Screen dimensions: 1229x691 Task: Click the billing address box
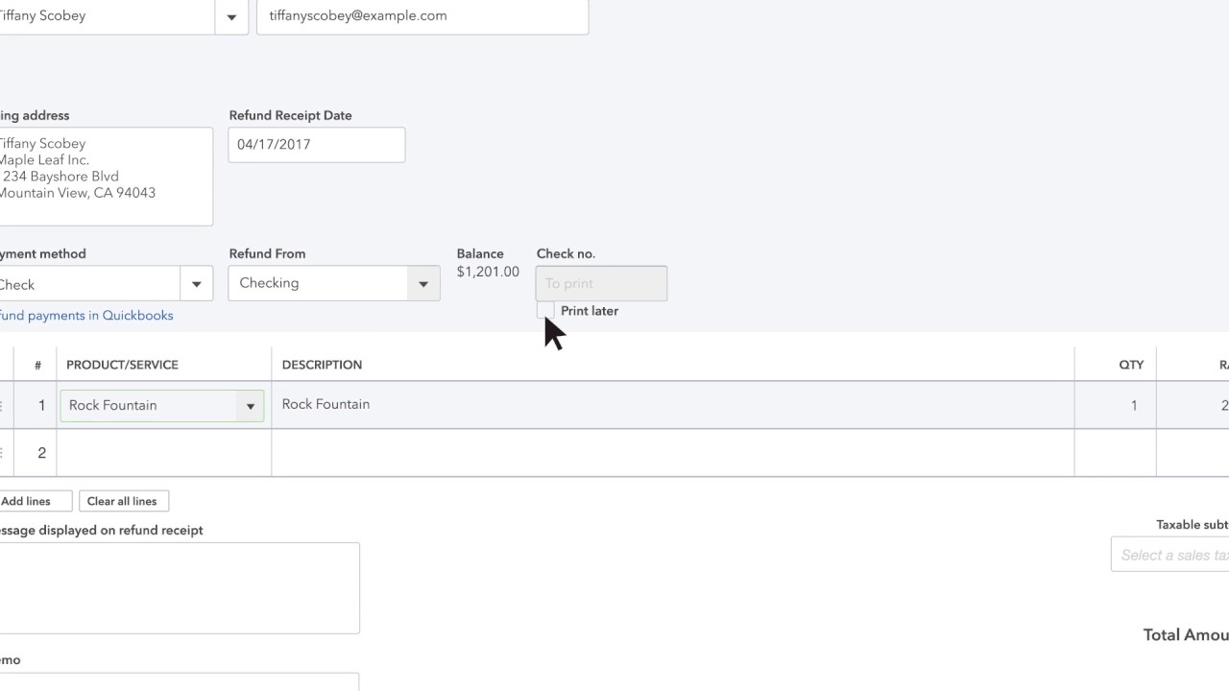coord(106,176)
